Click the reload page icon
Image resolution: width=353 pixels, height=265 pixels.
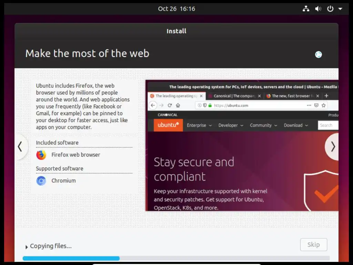[170, 105]
